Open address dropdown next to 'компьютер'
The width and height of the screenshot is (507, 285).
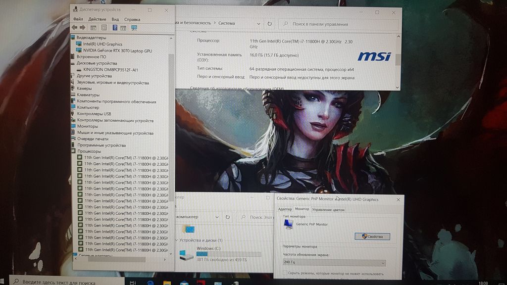pyautogui.click(x=217, y=217)
